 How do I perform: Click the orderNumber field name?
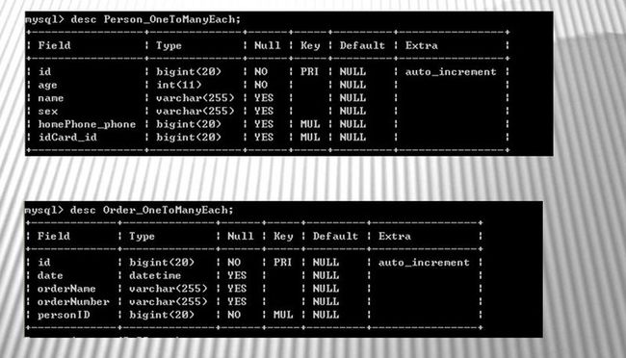(73, 302)
